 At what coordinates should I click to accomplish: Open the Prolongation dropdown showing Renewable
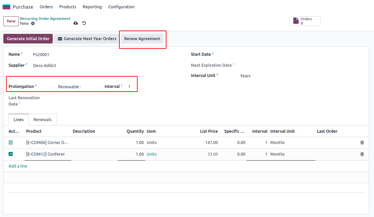pyautogui.click(x=69, y=87)
